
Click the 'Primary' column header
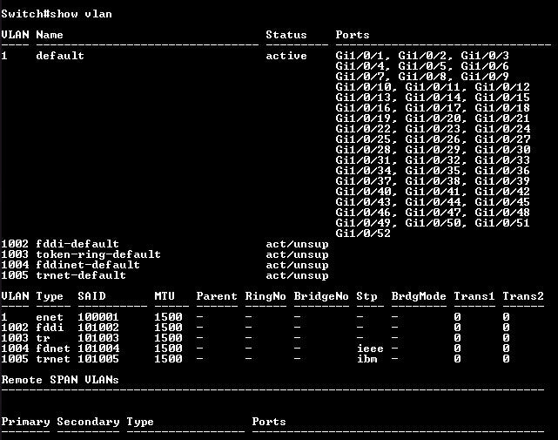(x=25, y=422)
